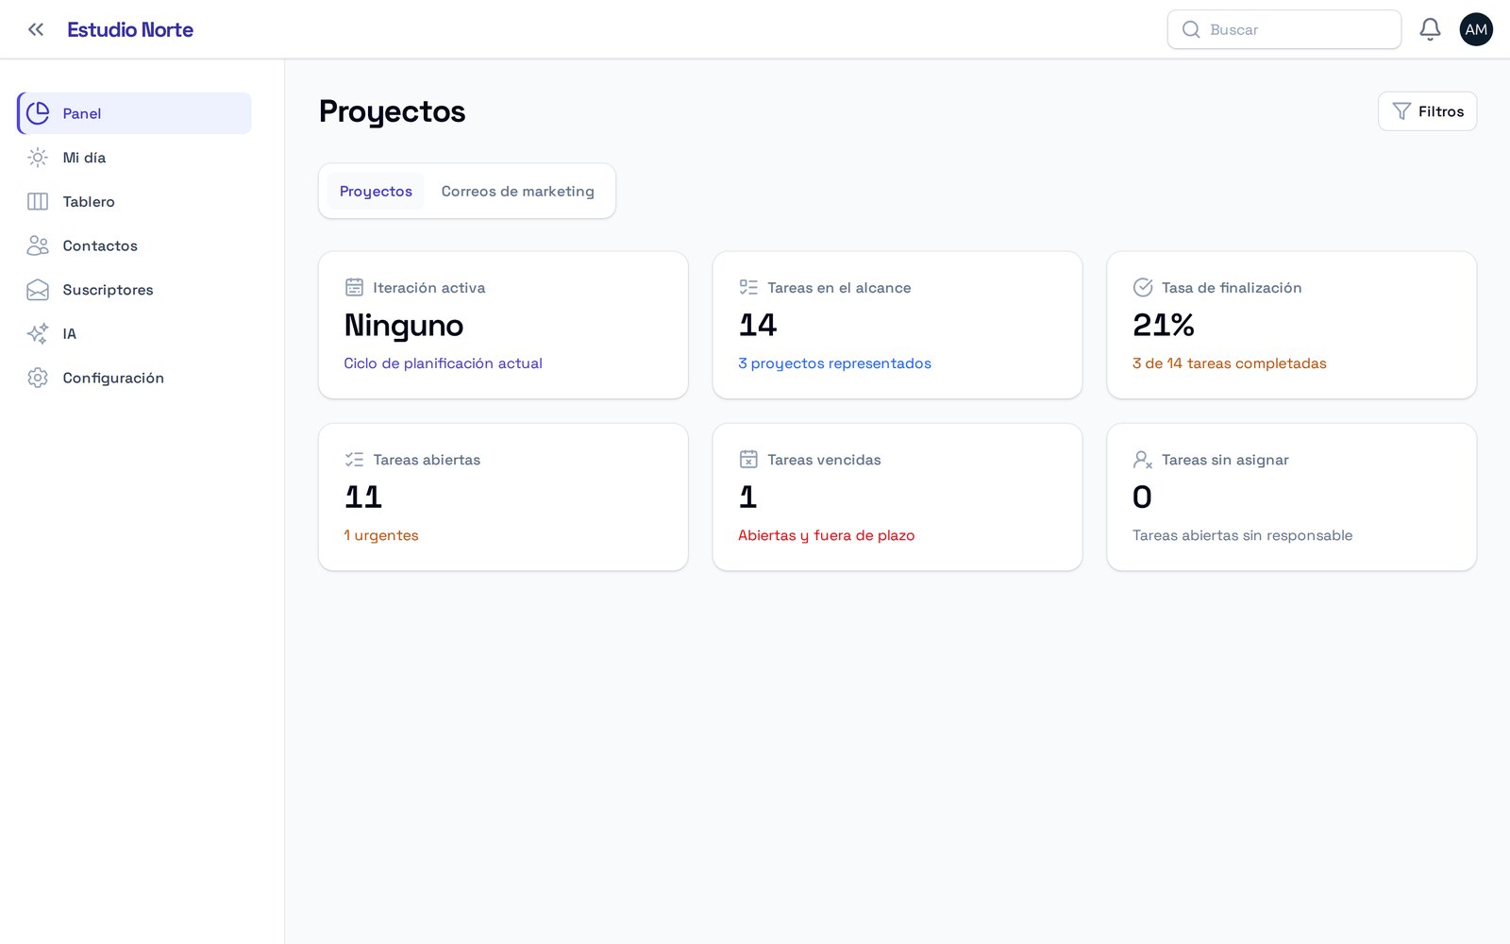Screen dimensions: 1510x944
Task: Click the Panel pie-chart icon
Action: click(x=38, y=113)
